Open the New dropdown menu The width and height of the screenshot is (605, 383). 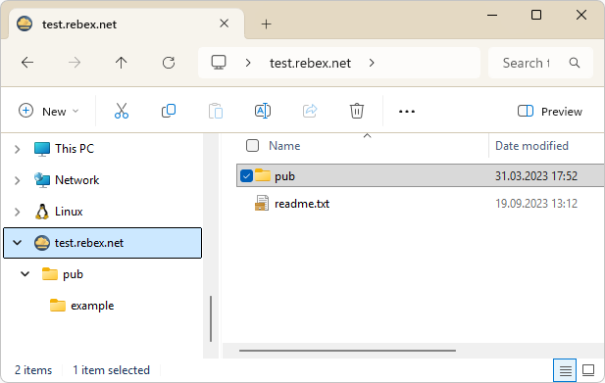tap(49, 111)
